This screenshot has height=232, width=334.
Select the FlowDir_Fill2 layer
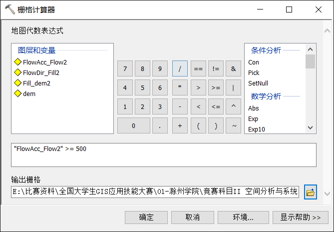pyautogui.click(x=36, y=72)
